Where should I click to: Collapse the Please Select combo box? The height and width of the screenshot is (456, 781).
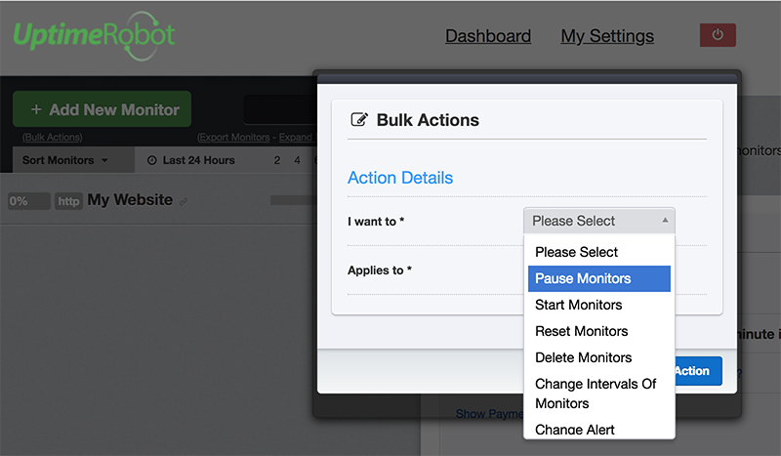tap(599, 221)
